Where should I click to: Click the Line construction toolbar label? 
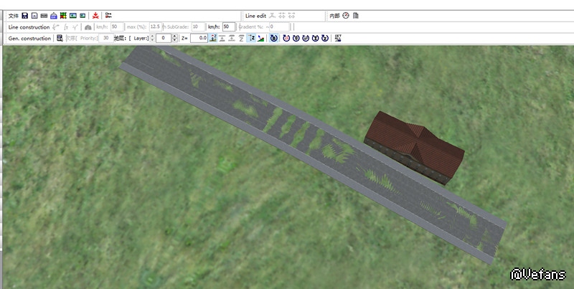(x=29, y=27)
